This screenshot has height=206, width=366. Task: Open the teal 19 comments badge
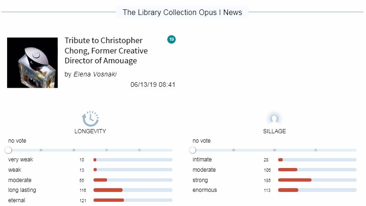[x=171, y=39]
